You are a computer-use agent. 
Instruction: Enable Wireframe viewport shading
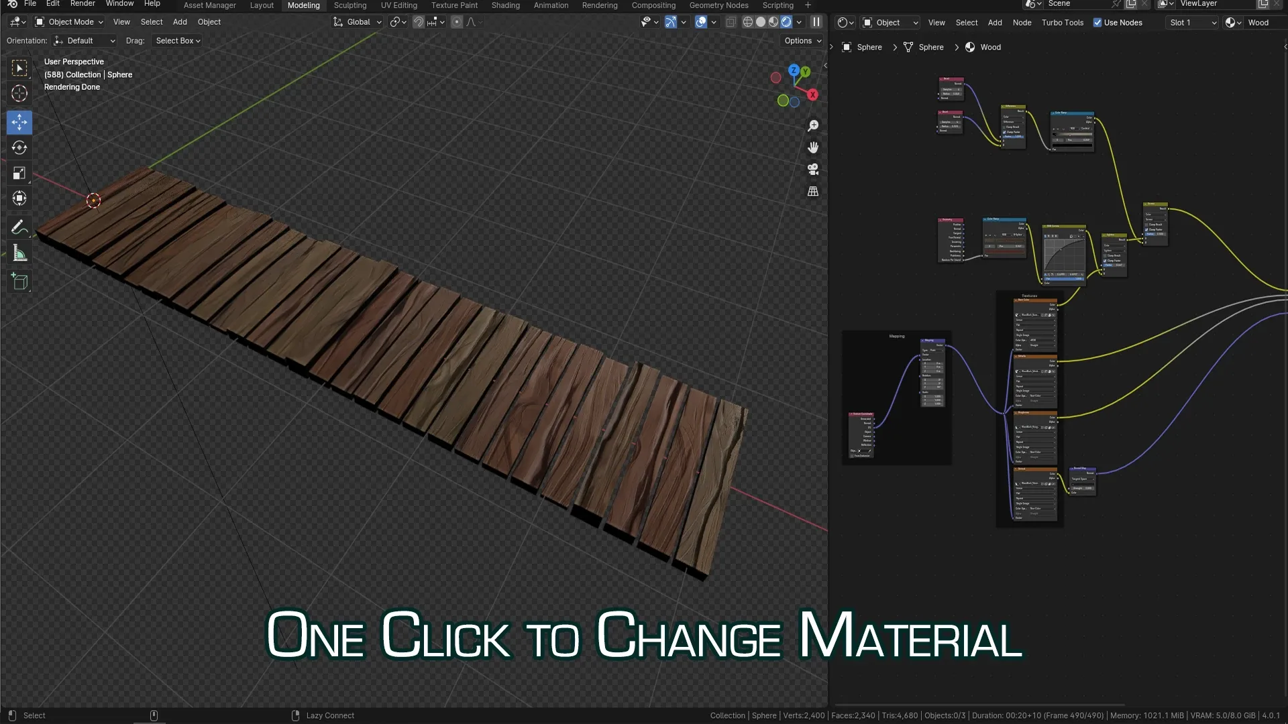pyautogui.click(x=747, y=22)
